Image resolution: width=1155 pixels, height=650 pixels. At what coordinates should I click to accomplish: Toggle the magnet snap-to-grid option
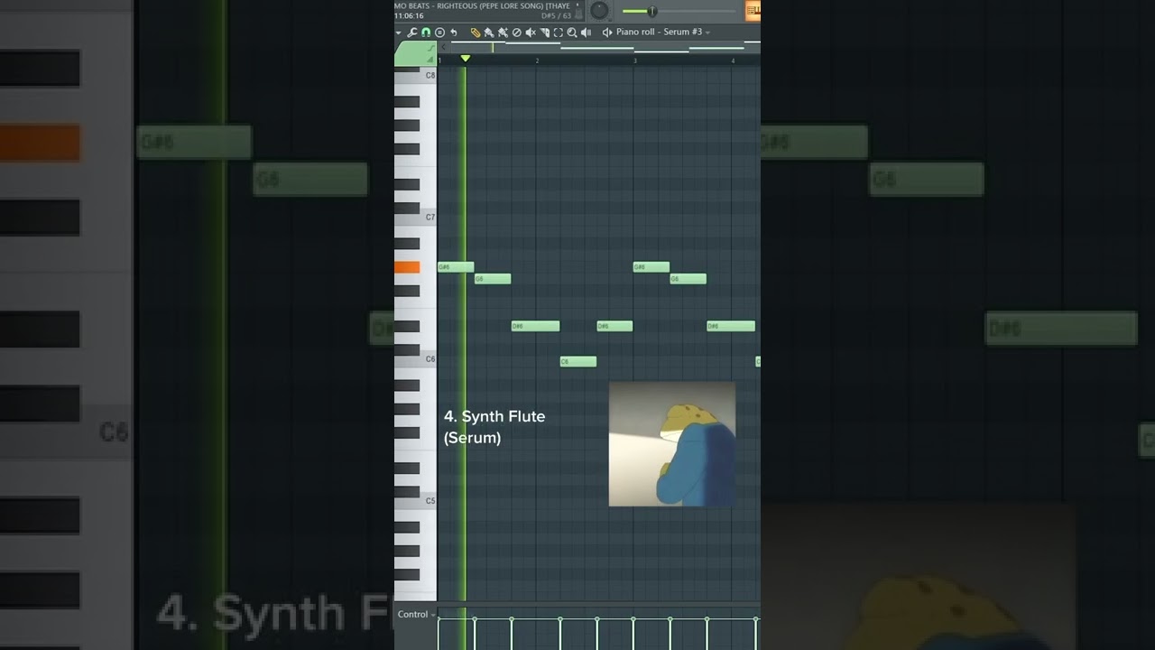[x=426, y=32]
